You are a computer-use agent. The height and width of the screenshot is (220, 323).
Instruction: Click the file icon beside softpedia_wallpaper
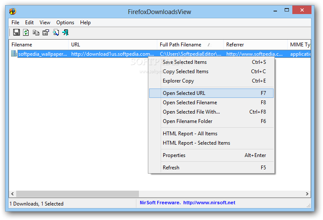pyautogui.click(x=14, y=54)
